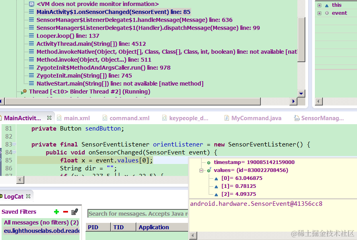The width and height of the screenshot is (357, 240).
Task: Click the PID column header
Action: coord(98,227)
